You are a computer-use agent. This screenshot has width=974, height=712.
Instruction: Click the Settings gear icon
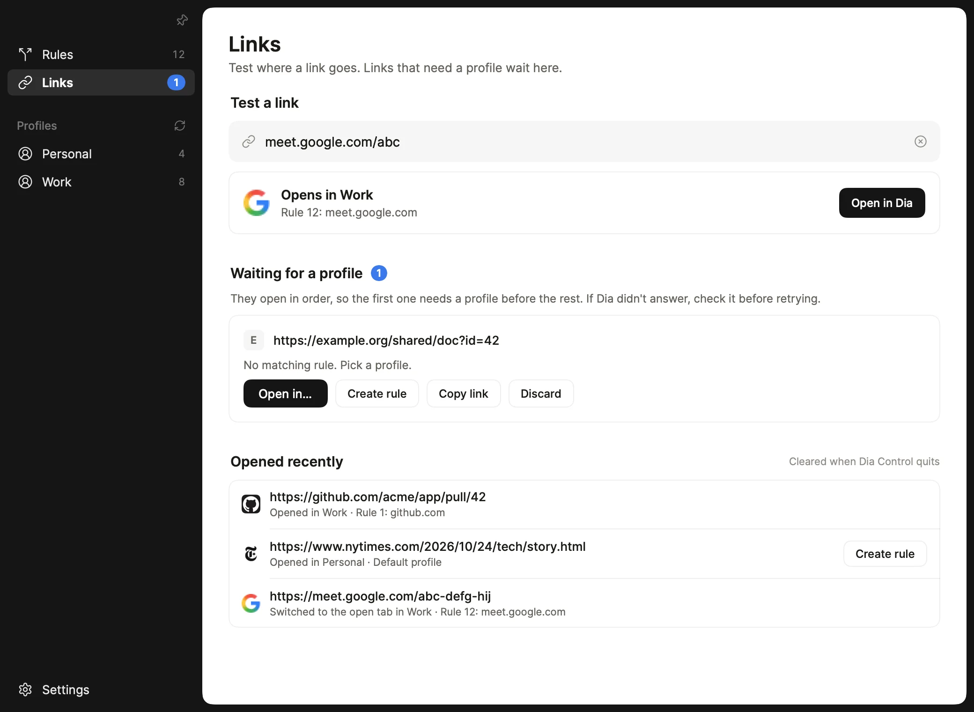[x=25, y=690]
